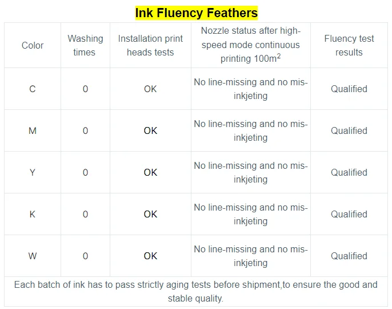Click the 'C' color cell
This screenshot has height=309, width=392.
(x=33, y=89)
